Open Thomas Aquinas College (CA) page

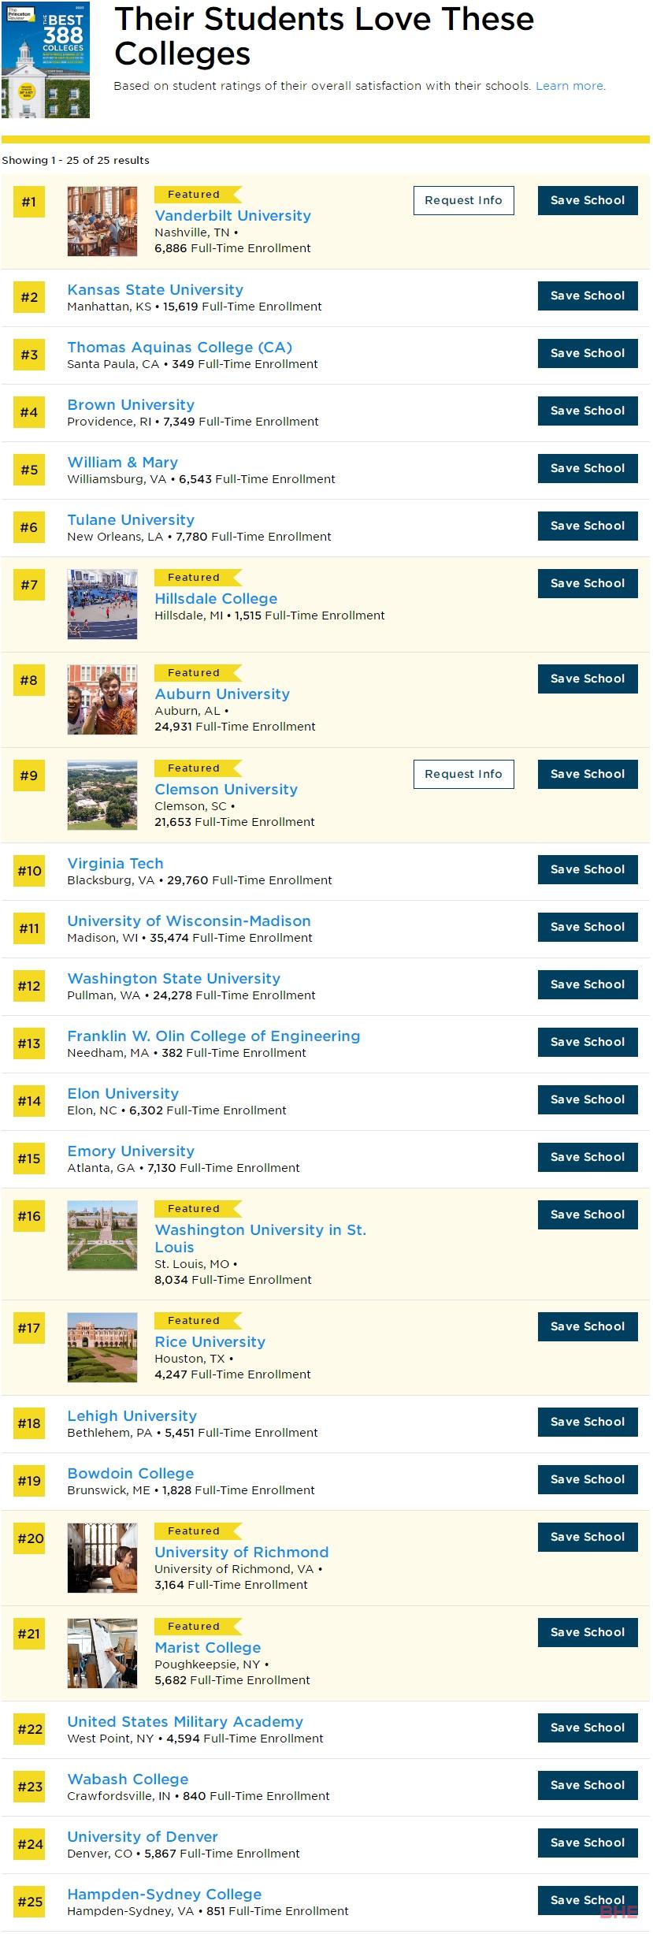[180, 347]
